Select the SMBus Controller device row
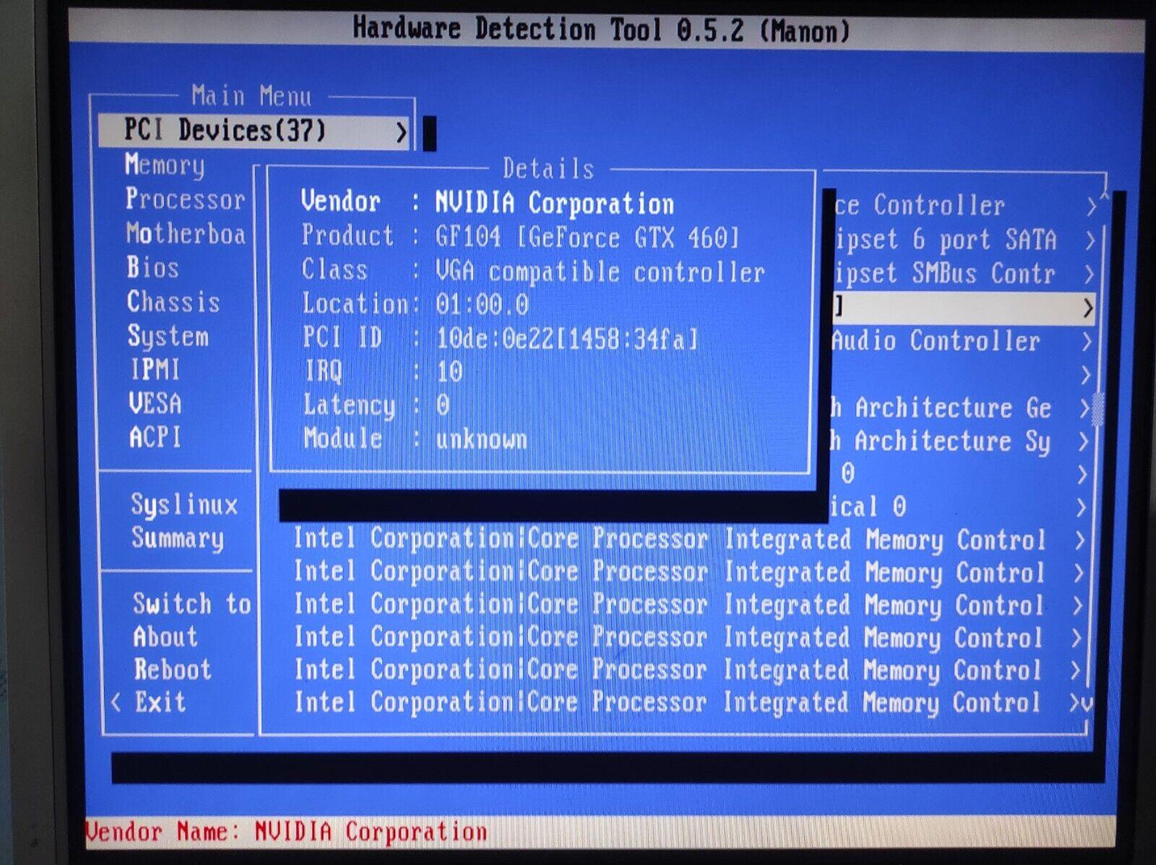Viewport: 1156px width, 865px height. pyautogui.click(x=944, y=274)
